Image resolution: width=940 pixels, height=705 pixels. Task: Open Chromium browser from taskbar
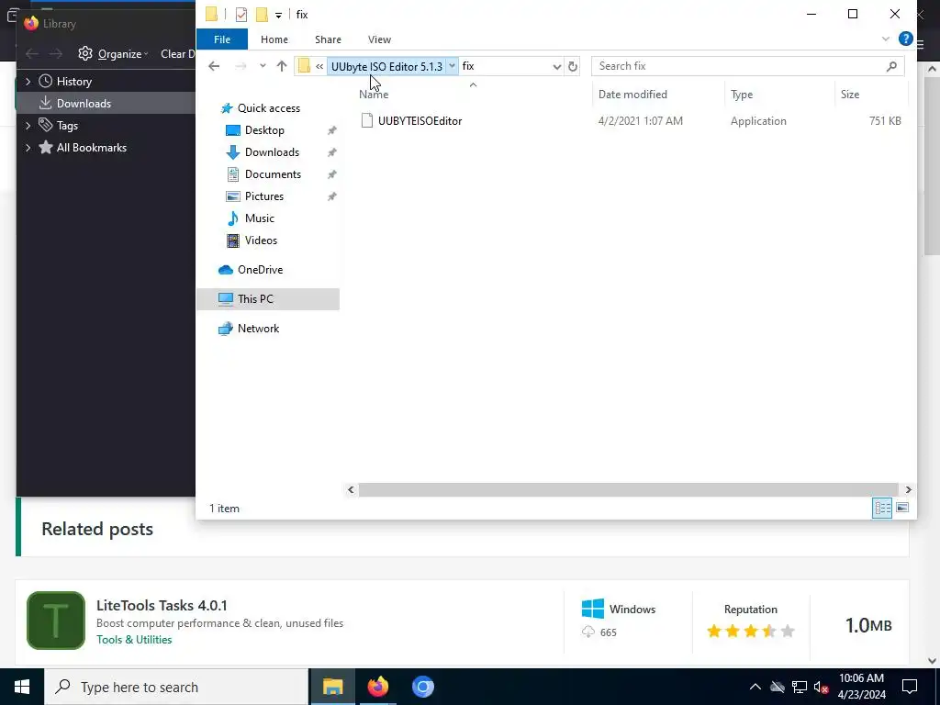[x=422, y=687]
